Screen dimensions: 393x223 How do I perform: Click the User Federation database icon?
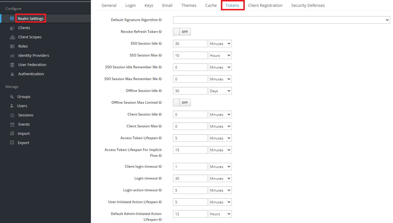12,65
